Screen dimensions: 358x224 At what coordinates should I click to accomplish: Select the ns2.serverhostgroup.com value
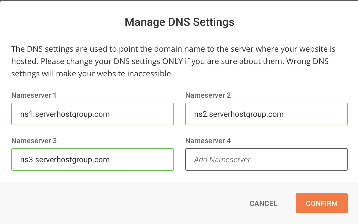click(239, 114)
